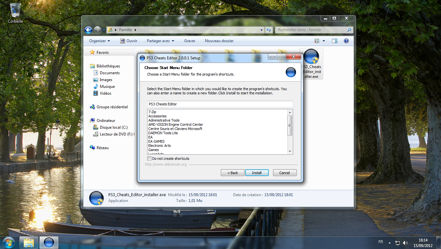Select Administrative Tools folder entry
Viewport: 441px width, 249px height.
click(164, 120)
